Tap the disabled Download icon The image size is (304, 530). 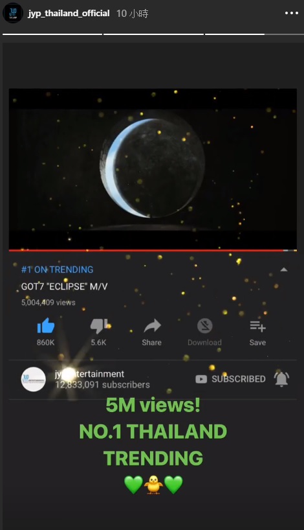point(205,326)
